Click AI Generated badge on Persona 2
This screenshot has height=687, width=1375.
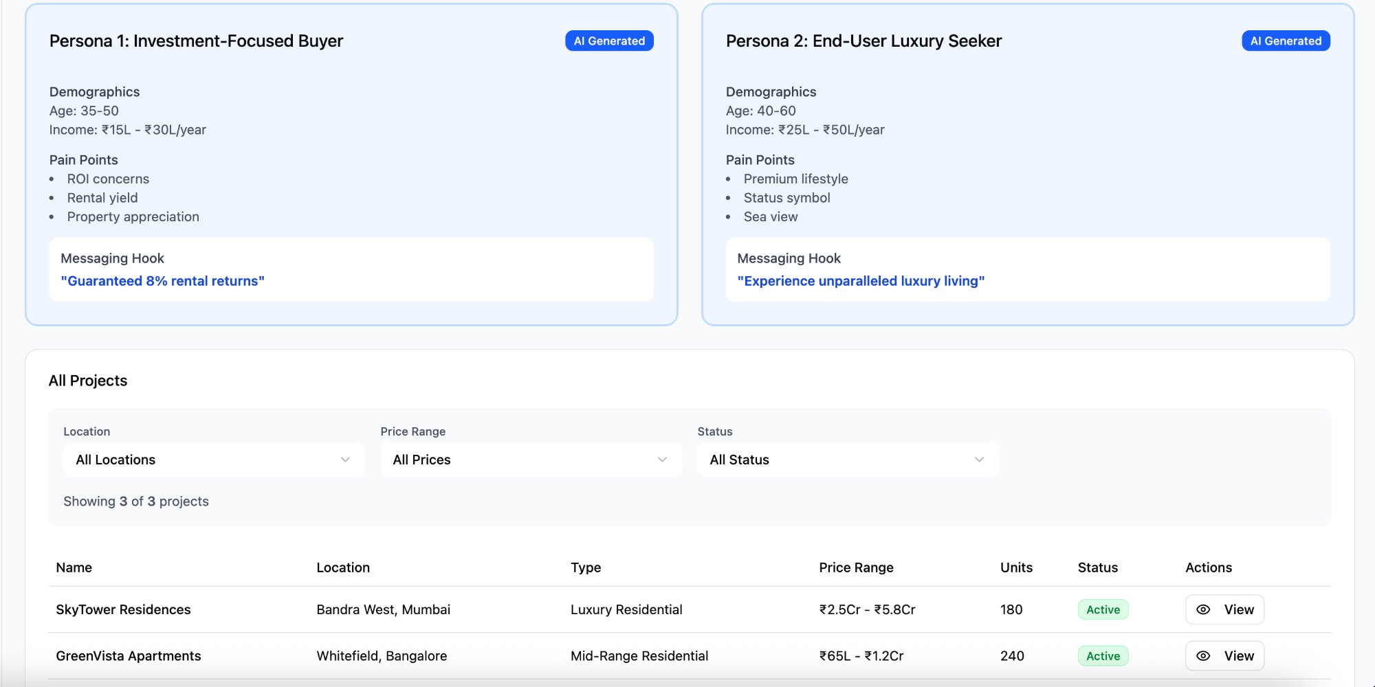coord(1286,41)
